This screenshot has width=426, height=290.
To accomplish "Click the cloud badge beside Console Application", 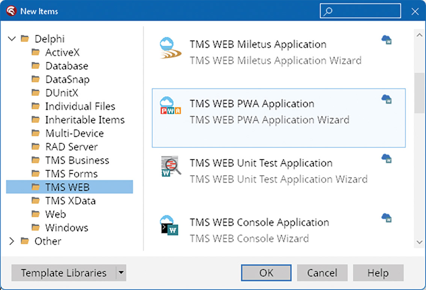I will [x=387, y=217].
